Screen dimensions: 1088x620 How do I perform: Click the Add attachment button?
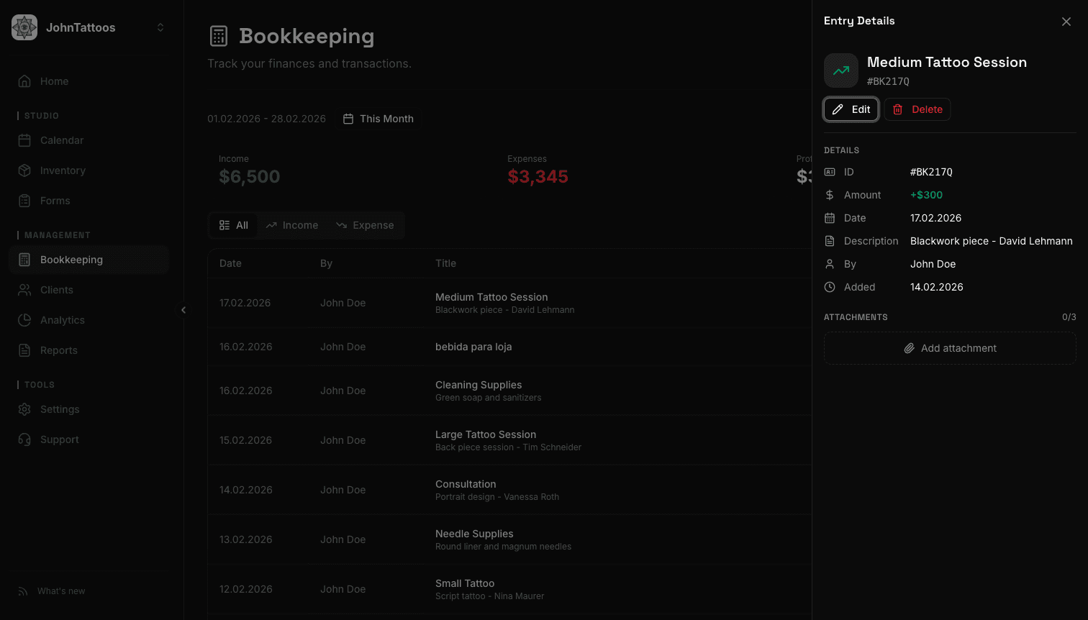pos(950,348)
